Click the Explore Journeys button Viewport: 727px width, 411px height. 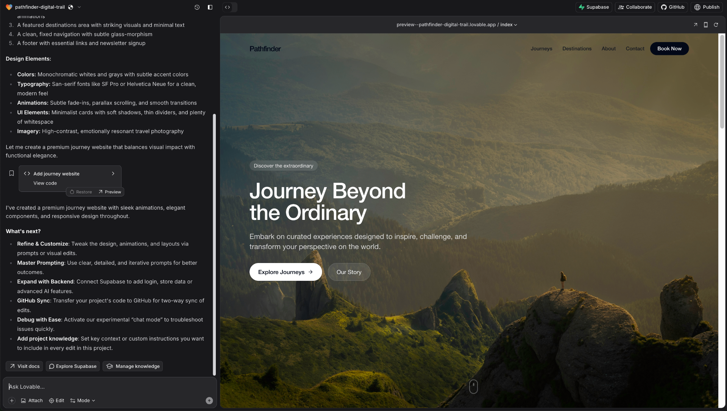pos(285,272)
